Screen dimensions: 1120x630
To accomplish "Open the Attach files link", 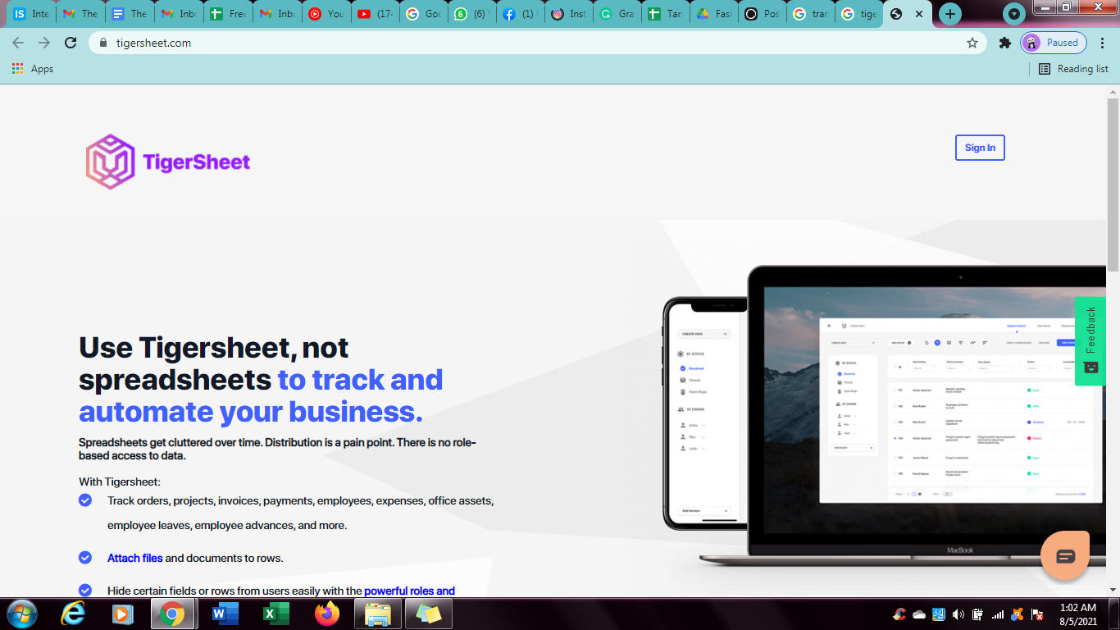I will pyautogui.click(x=134, y=558).
